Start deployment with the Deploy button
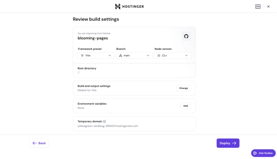The height and width of the screenshot is (159, 277). point(228,143)
